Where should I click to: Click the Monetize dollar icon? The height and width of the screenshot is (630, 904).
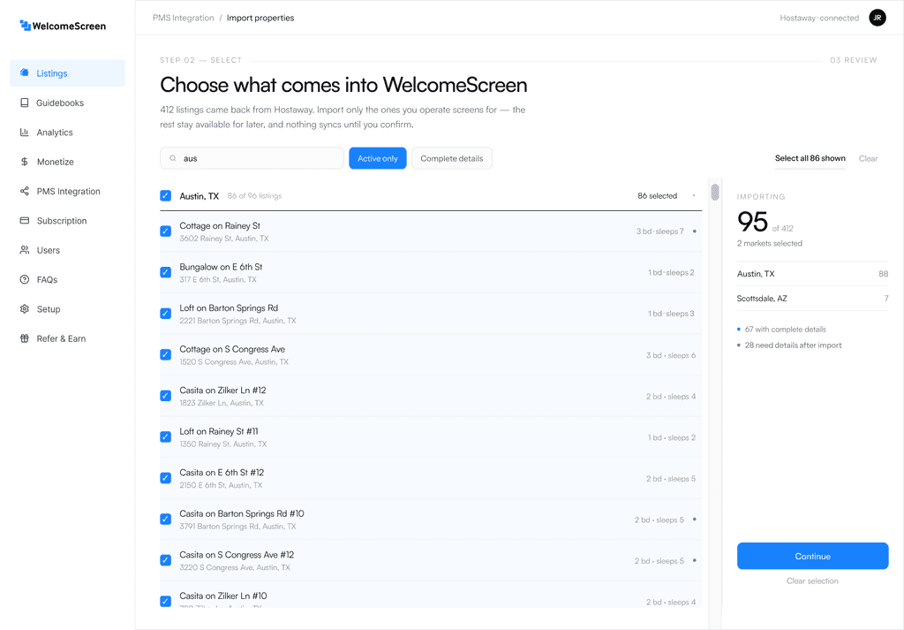coord(24,162)
